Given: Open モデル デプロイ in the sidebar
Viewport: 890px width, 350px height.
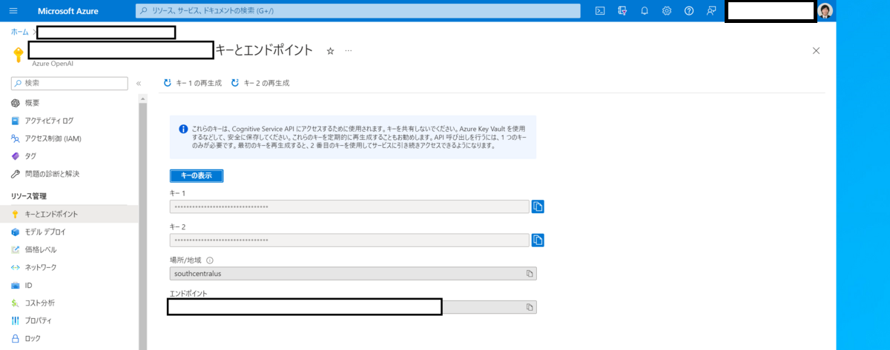Looking at the screenshot, I should (69, 232).
